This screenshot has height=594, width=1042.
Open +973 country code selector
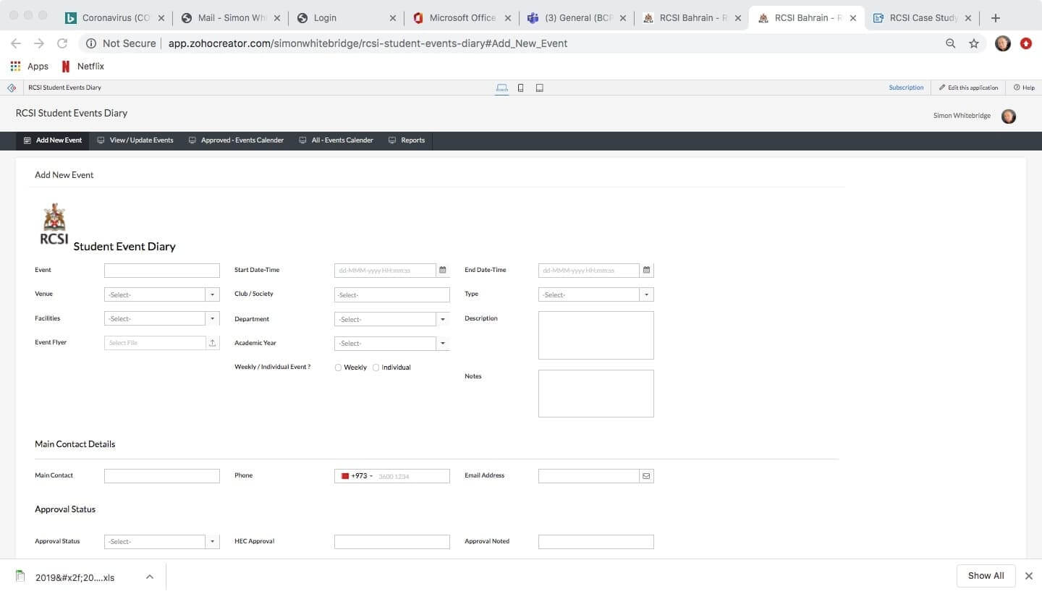tap(357, 476)
